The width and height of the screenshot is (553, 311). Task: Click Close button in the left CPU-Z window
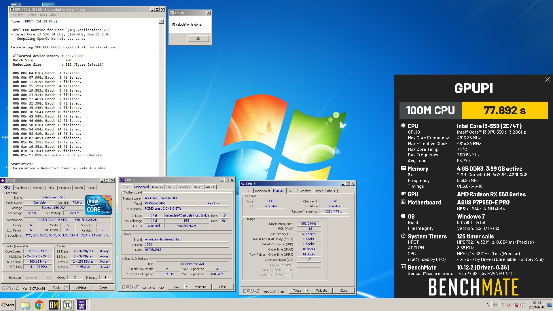(103, 287)
